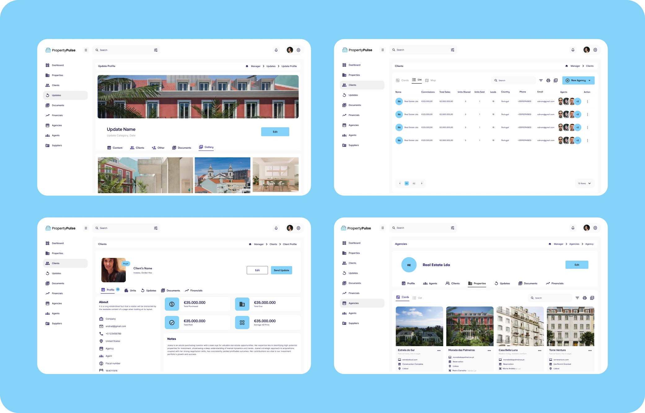
Task: Click Edit button in Update Profile window
Action: 275,132
